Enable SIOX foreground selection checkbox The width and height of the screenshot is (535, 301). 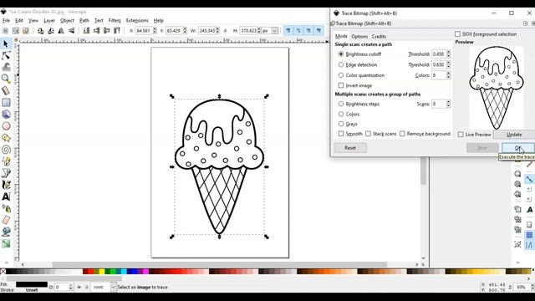tap(457, 34)
